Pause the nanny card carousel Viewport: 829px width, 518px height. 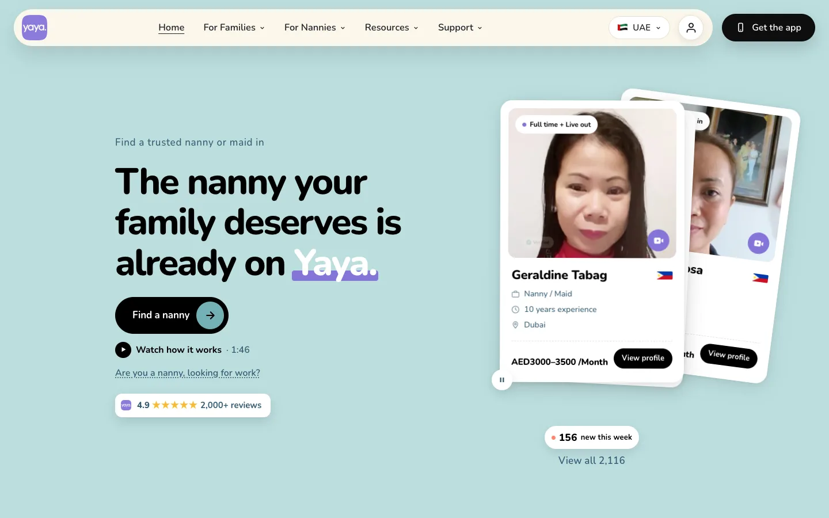pyautogui.click(x=502, y=380)
